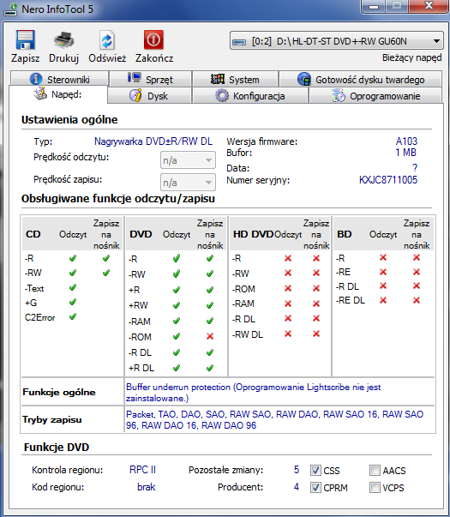
Task: Switch to the Dysk tab
Action: [149, 96]
